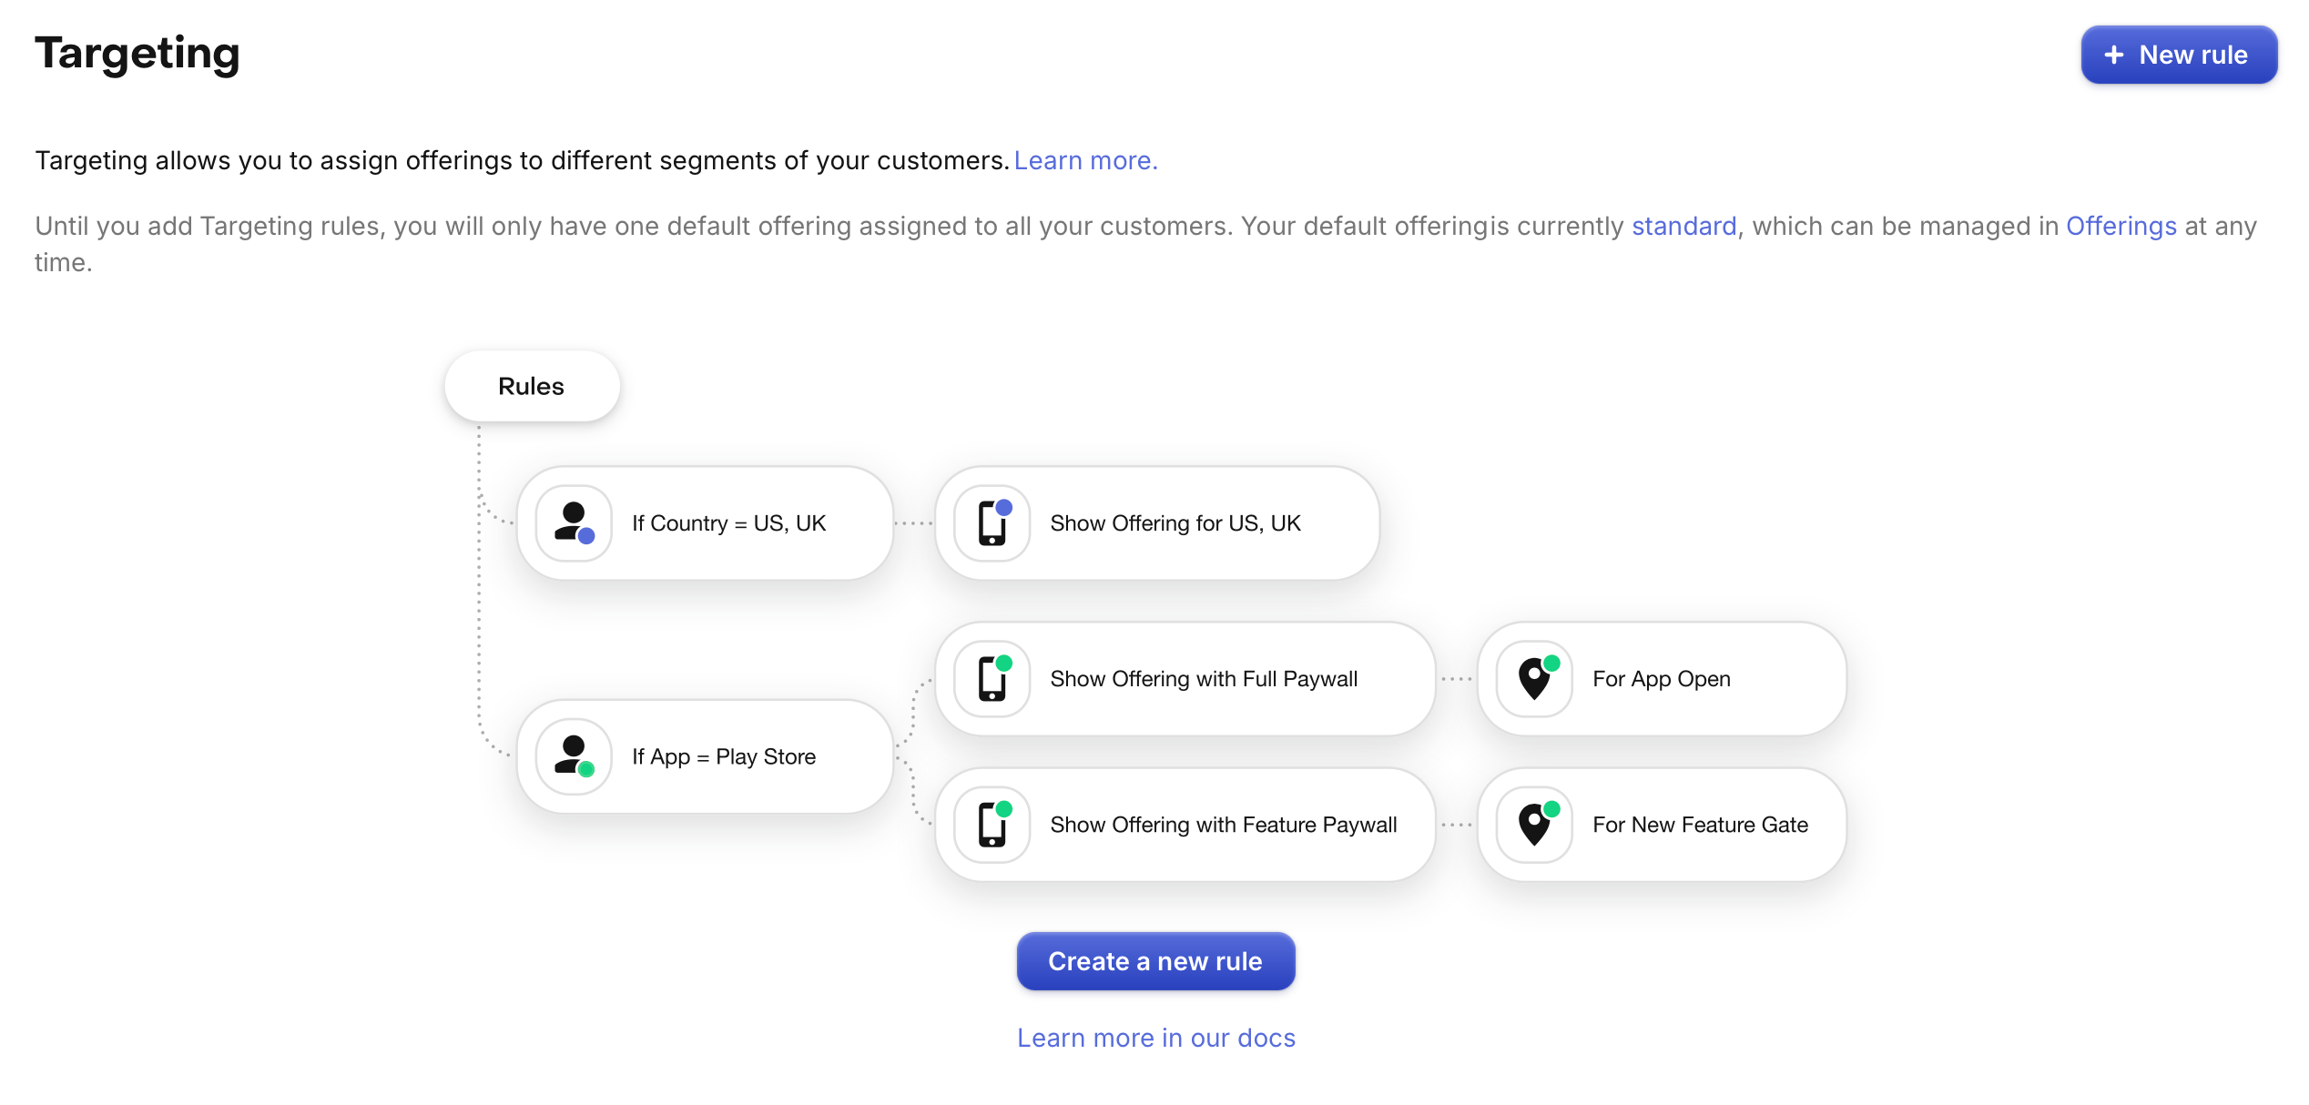Click the plus icon in New rule button
This screenshot has height=1105, width=2309.
click(x=2114, y=56)
